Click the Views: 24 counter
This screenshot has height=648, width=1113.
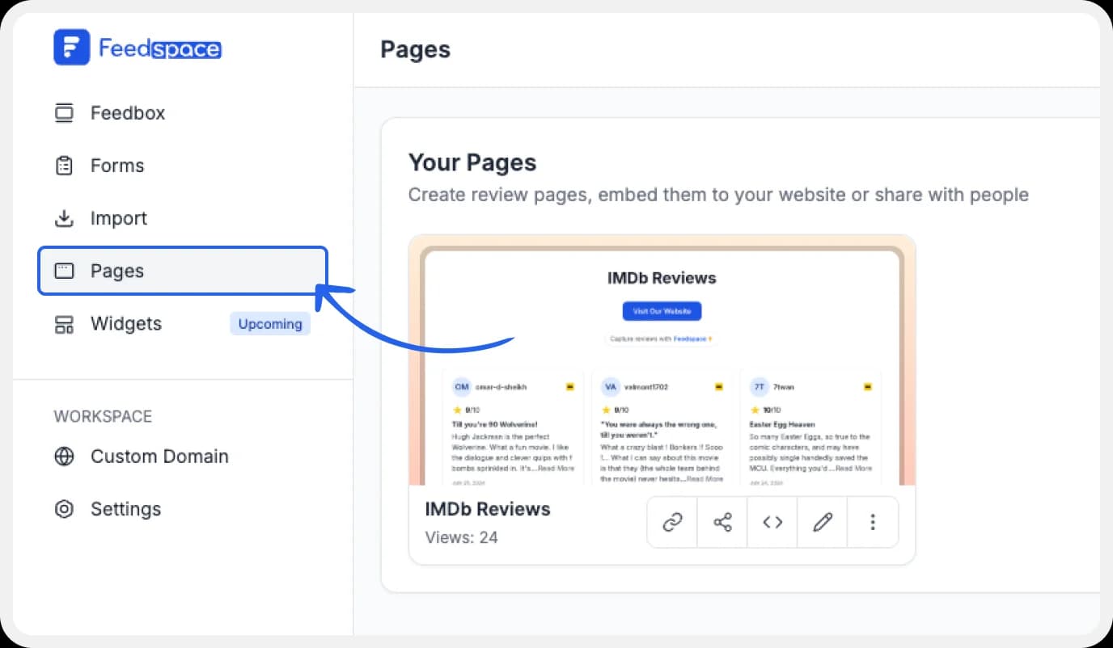pyautogui.click(x=462, y=536)
